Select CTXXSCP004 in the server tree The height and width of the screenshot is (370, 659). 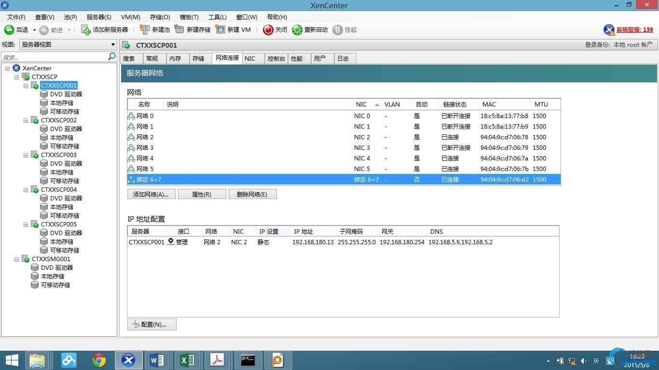point(58,190)
